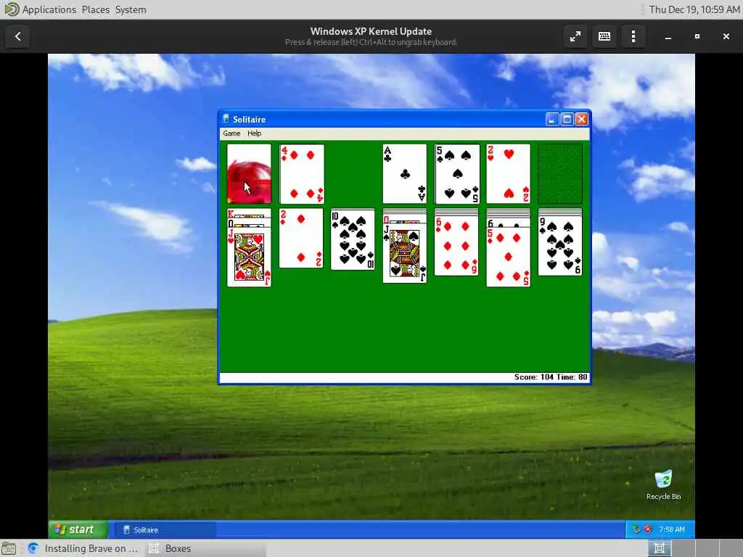The height and width of the screenshot is (557, 743).
Task: Select the 5 of diamonds tableau card
Action: click(509, 257)
